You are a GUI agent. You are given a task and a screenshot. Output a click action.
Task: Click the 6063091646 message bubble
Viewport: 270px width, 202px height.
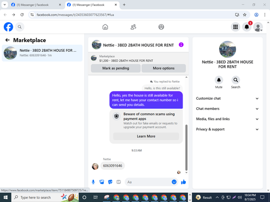[x=112, y=165]
